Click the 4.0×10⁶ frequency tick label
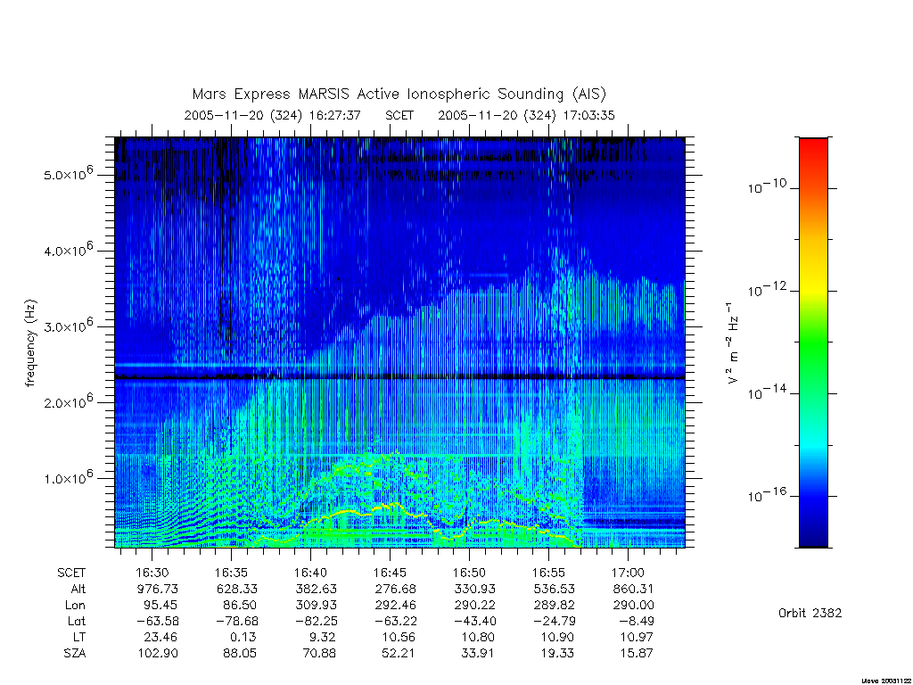Image resolution: width=913 pixels, height=685 pixels. tap(68, 250)
